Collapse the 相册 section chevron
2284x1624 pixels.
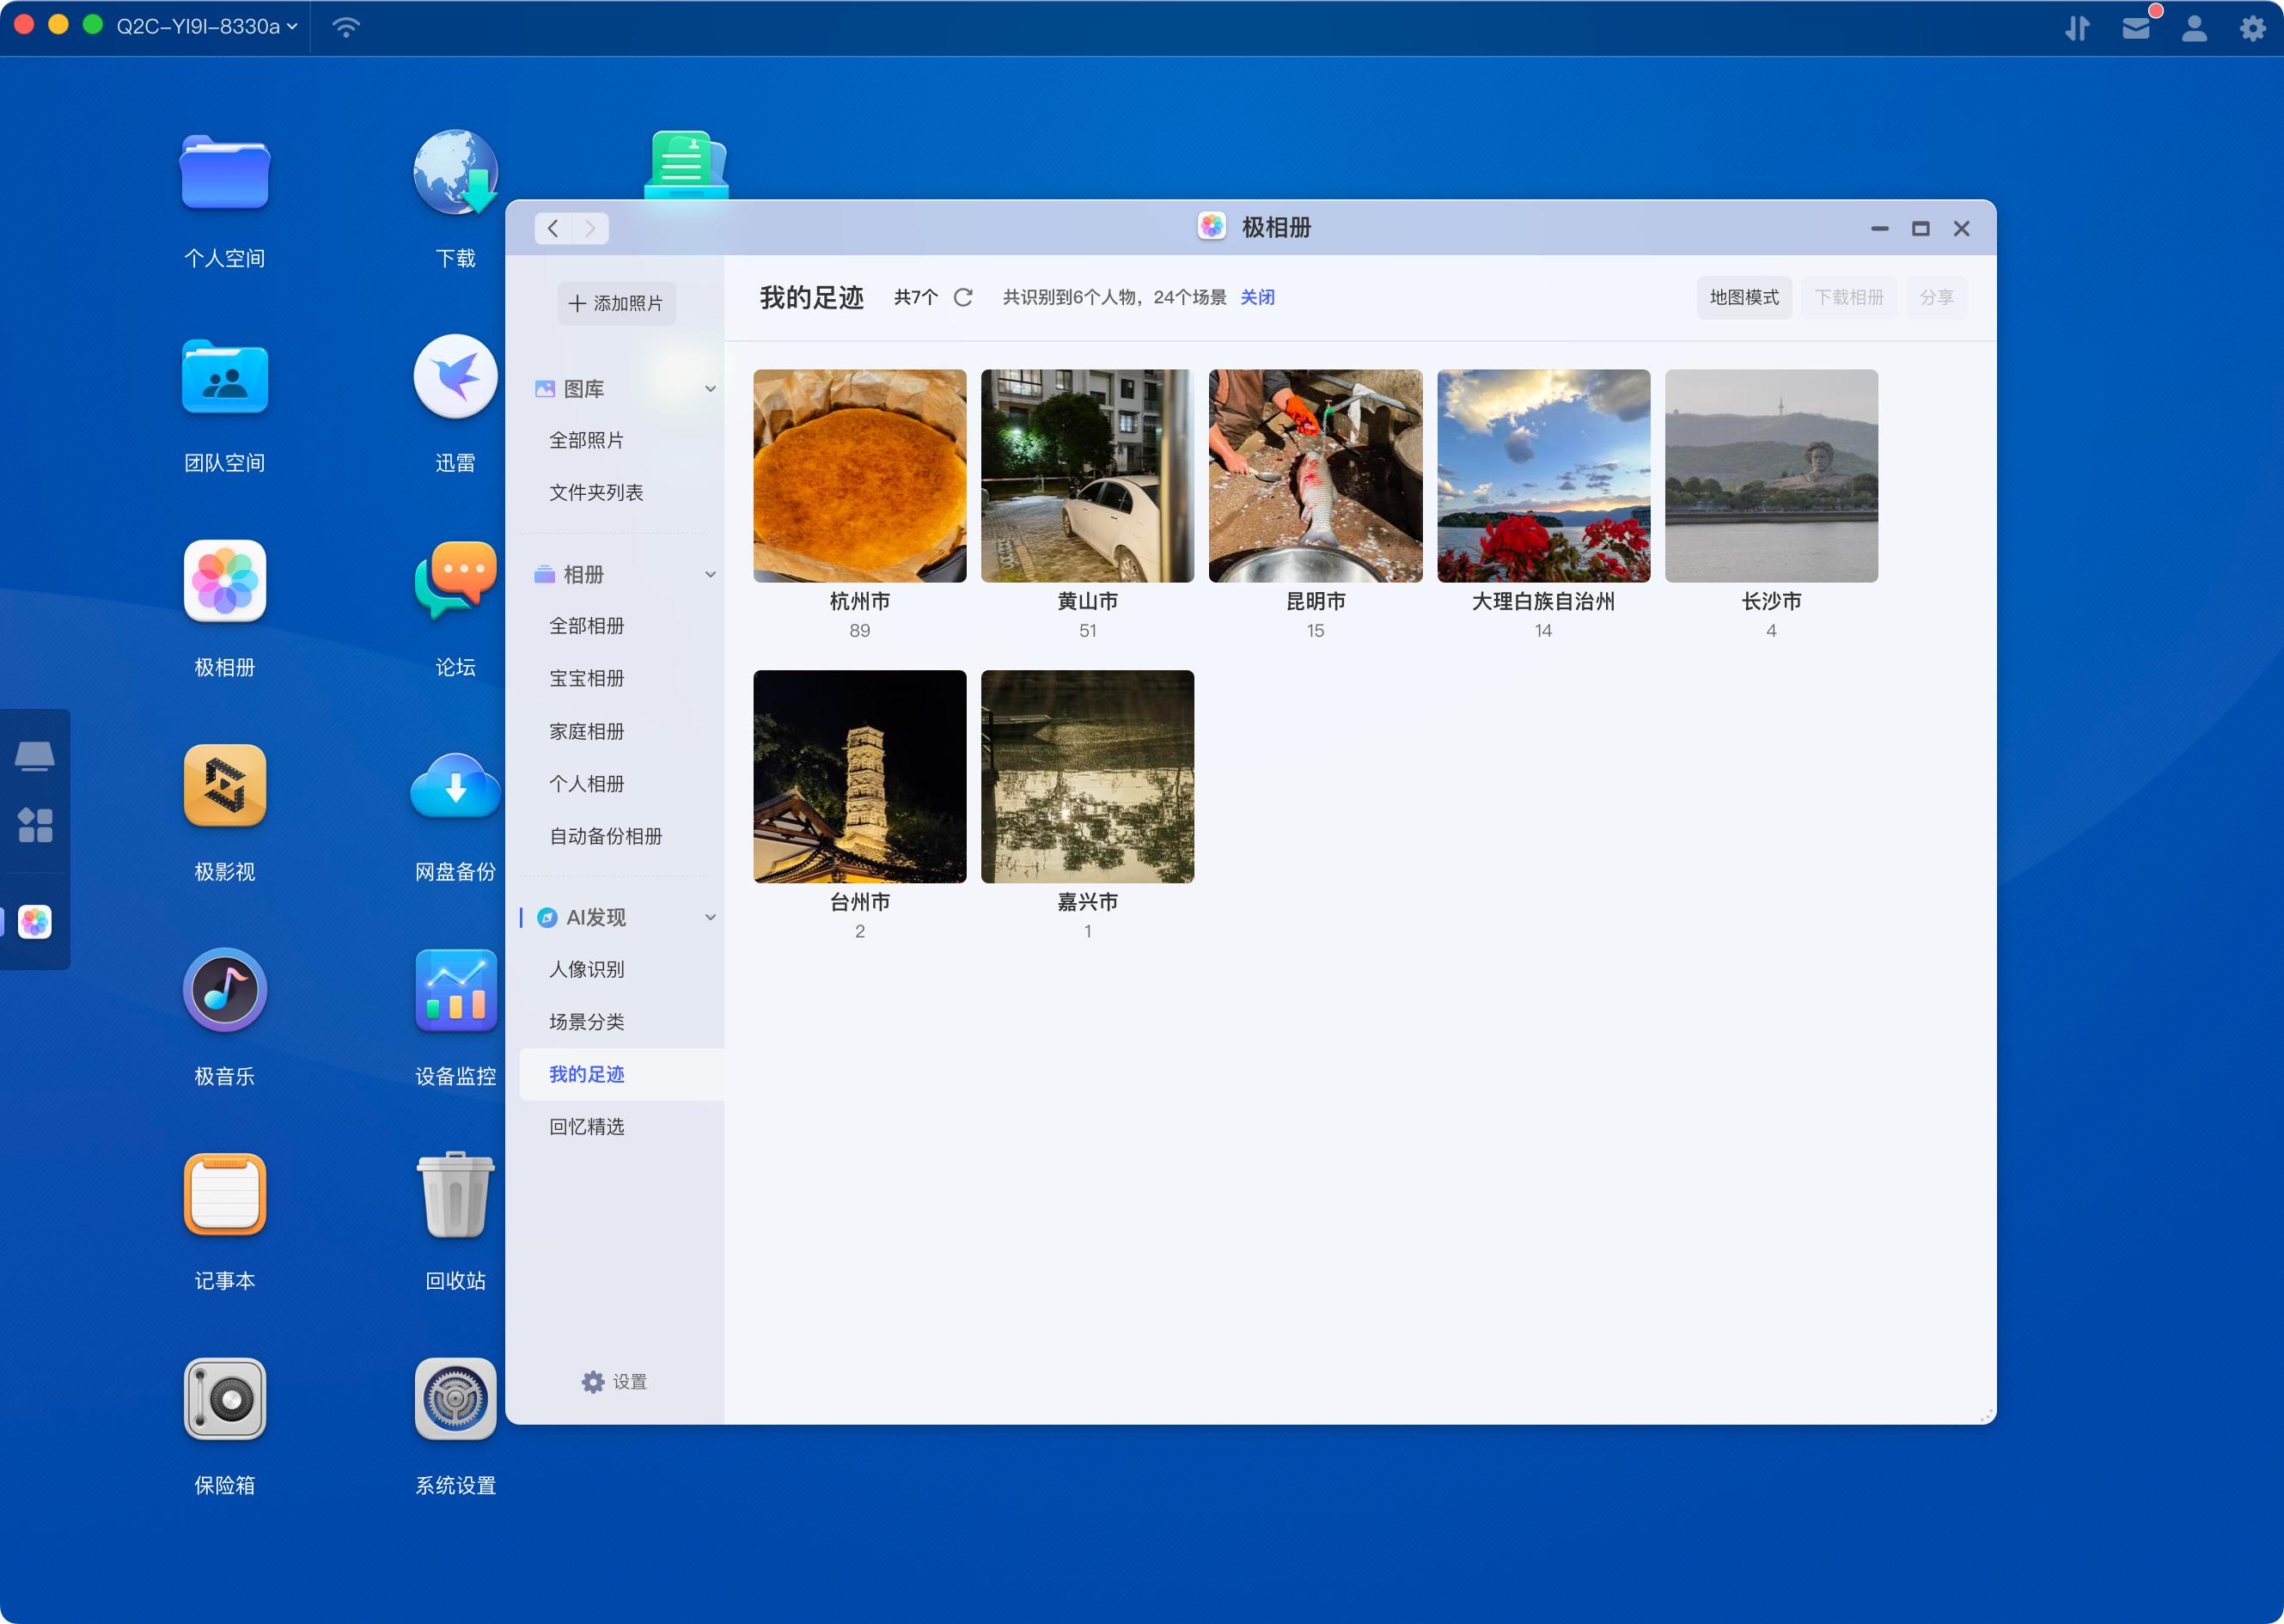point(710,574)
